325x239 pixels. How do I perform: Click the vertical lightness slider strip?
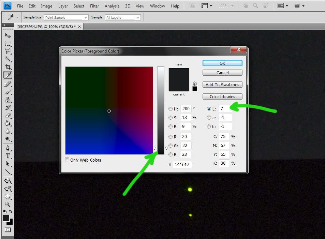(160, 110)
